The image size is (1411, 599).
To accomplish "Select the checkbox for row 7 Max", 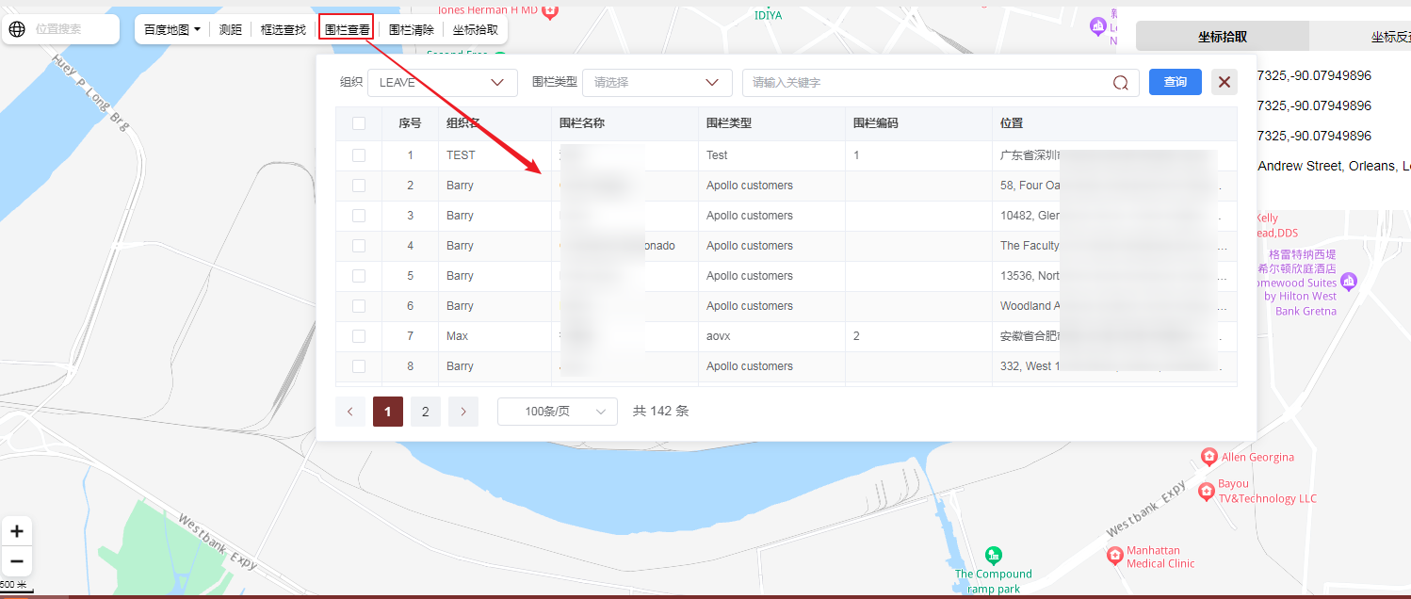I will coord(359,336).
